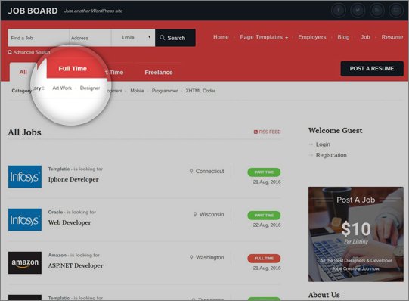Click the Connecticut location text
The height and width of the screenshot is (301, 409).
coord(209,171)
